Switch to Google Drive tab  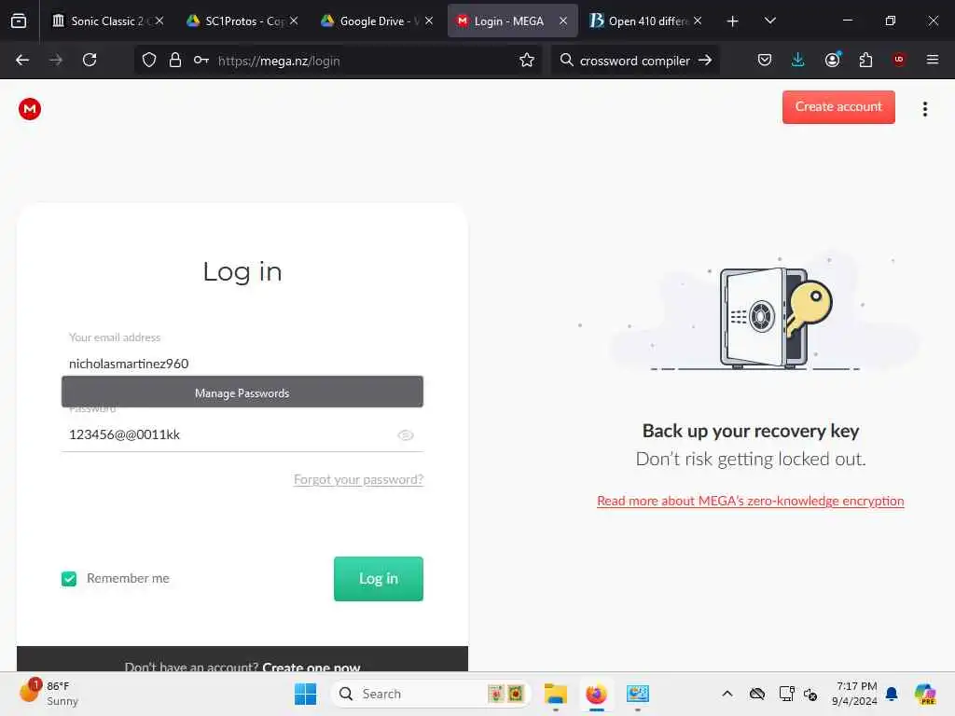[x=376, y=21]
